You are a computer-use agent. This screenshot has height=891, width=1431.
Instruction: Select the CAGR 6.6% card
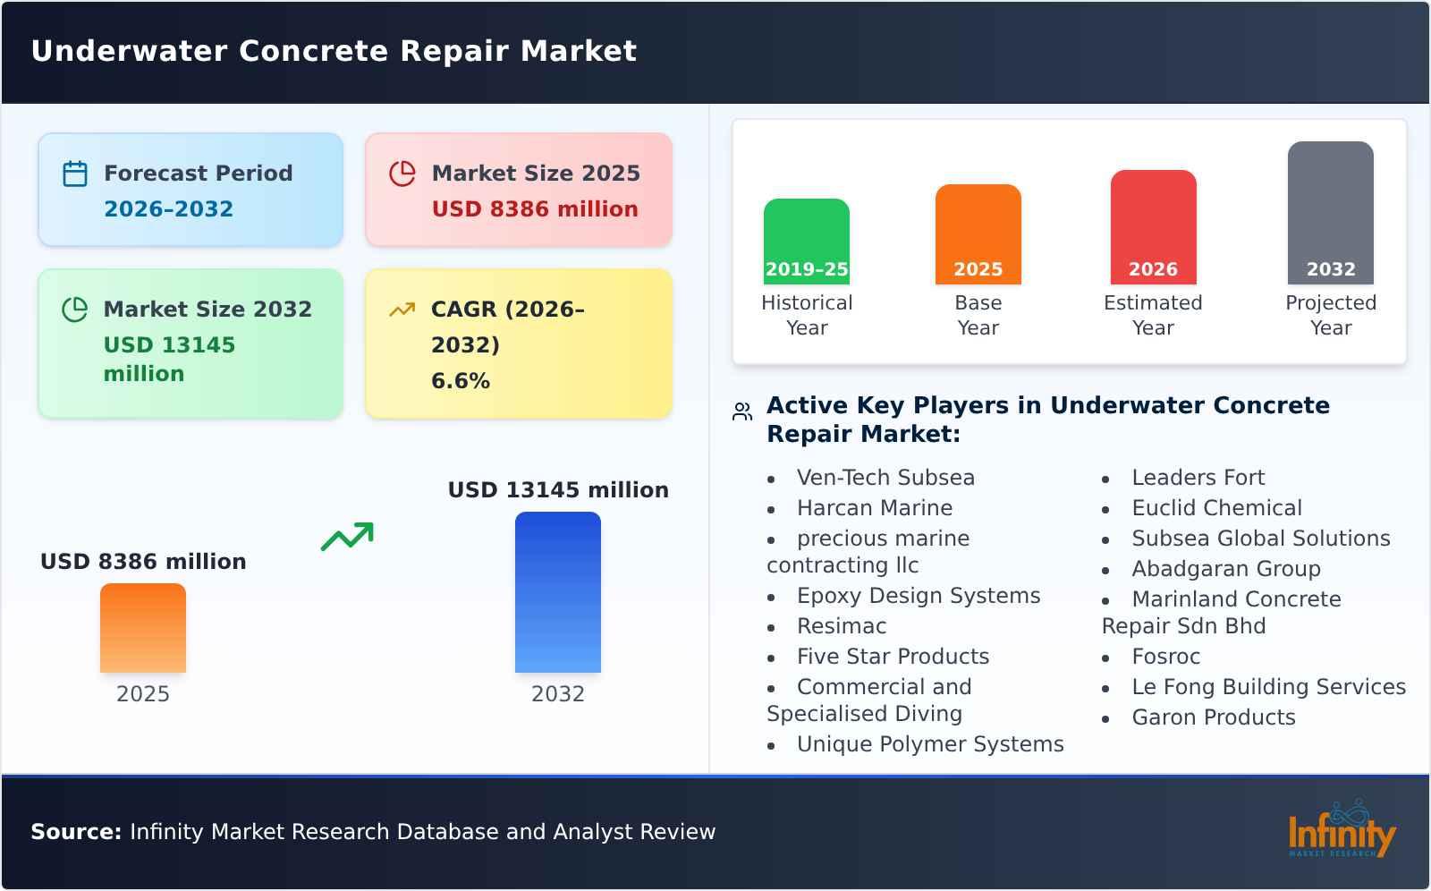519,344
